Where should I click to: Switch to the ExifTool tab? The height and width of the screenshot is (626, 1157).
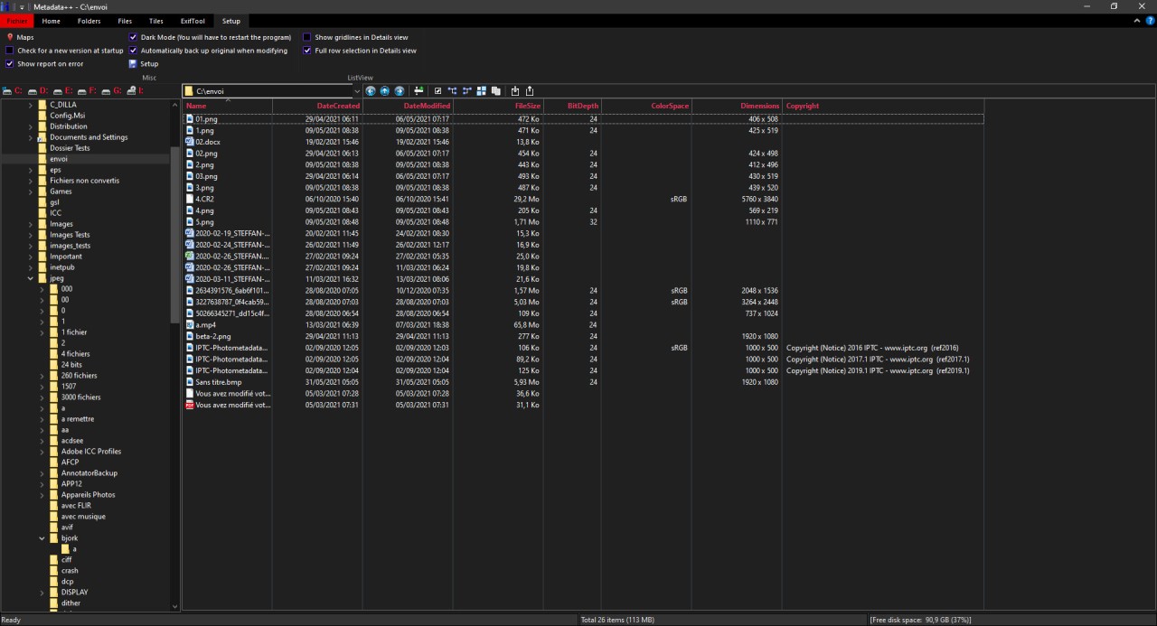(x=192, y=21)
